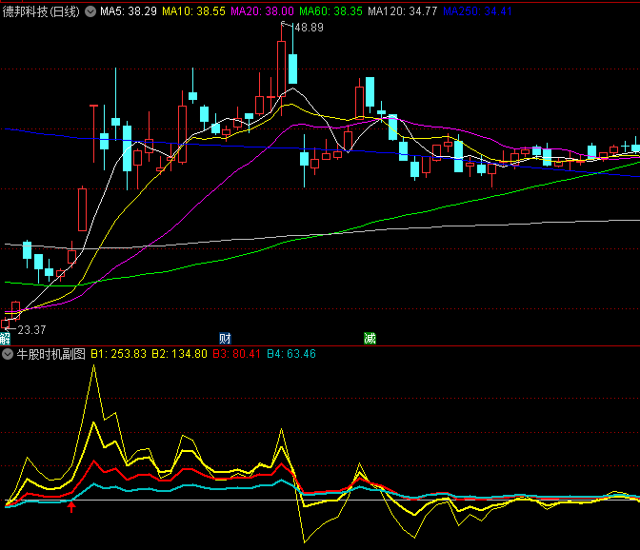Select the MA250: 34.41 label
The image size is (640, 550).
point(477,11)
